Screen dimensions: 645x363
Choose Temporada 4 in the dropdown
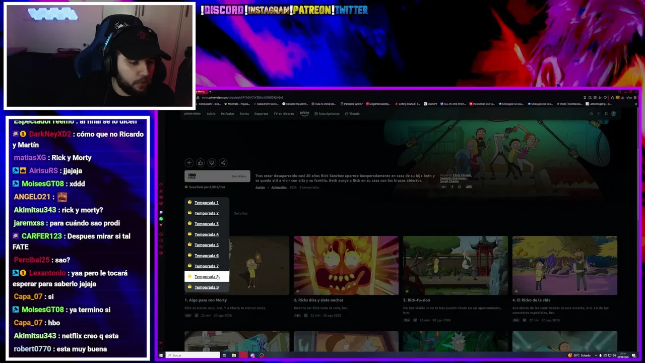207,234
